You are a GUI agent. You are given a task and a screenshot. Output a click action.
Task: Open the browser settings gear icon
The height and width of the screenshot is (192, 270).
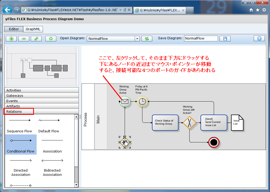point(264,10)
